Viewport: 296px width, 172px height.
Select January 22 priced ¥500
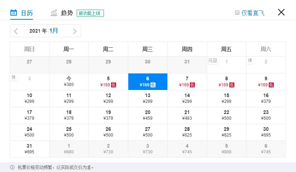tap(226, 115)
